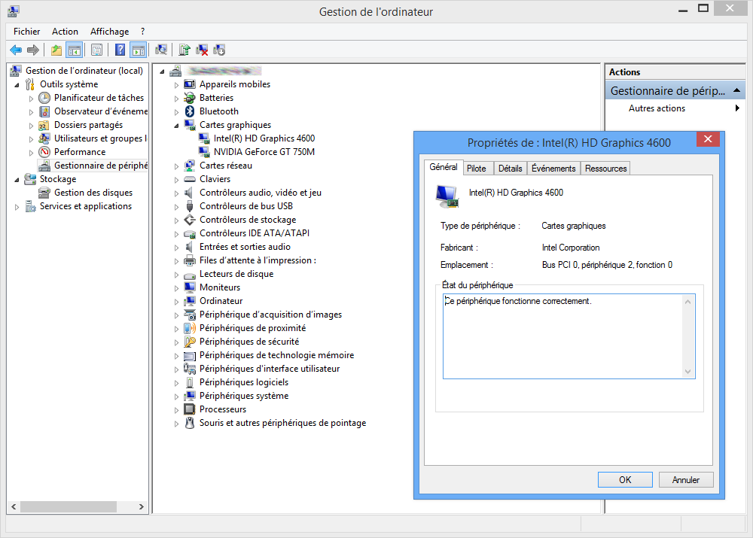Toggle the Action pane toolbar button
Screen dimensions: 753x538
138,50
